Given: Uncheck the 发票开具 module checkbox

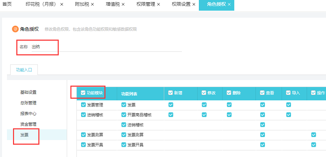Looking at the screenshot, I should [x=84, y=144].
